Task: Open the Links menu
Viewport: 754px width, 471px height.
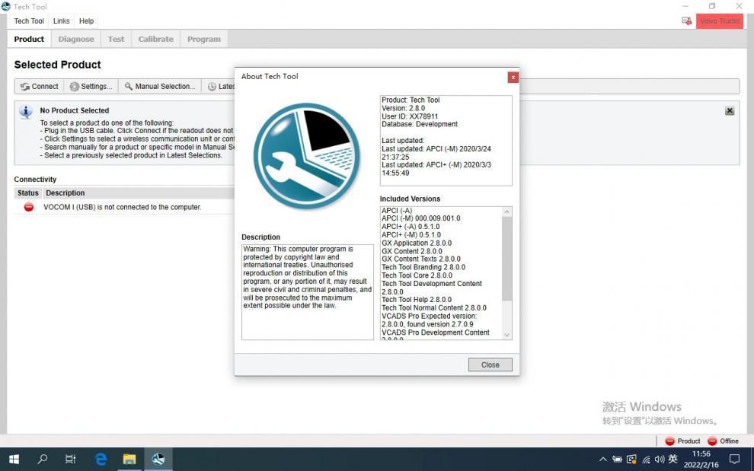Action: [61, 21]
